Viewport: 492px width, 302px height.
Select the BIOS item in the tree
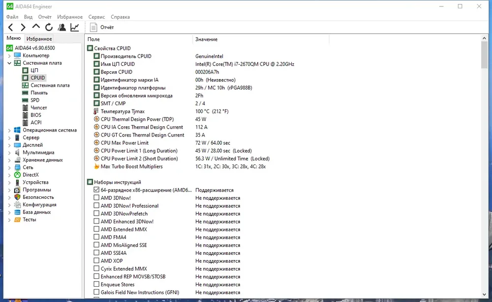[x=36, y=115]
